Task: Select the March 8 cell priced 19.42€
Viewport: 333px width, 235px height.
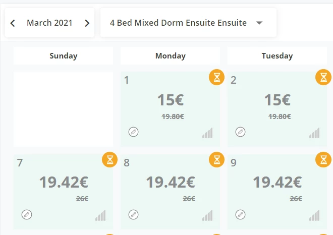Action: click(171, 192)
